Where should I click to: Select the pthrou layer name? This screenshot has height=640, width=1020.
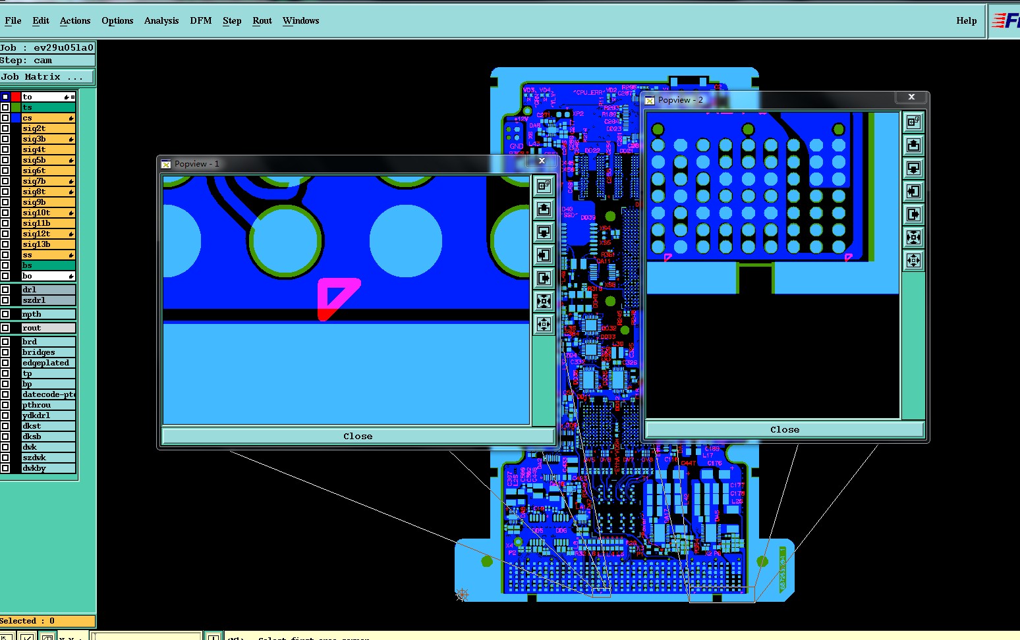click(x=49, y=405)
